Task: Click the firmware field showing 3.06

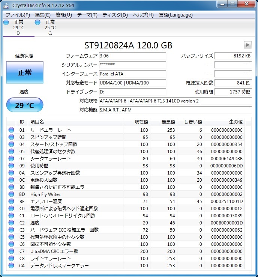Action: pos(132,56)
